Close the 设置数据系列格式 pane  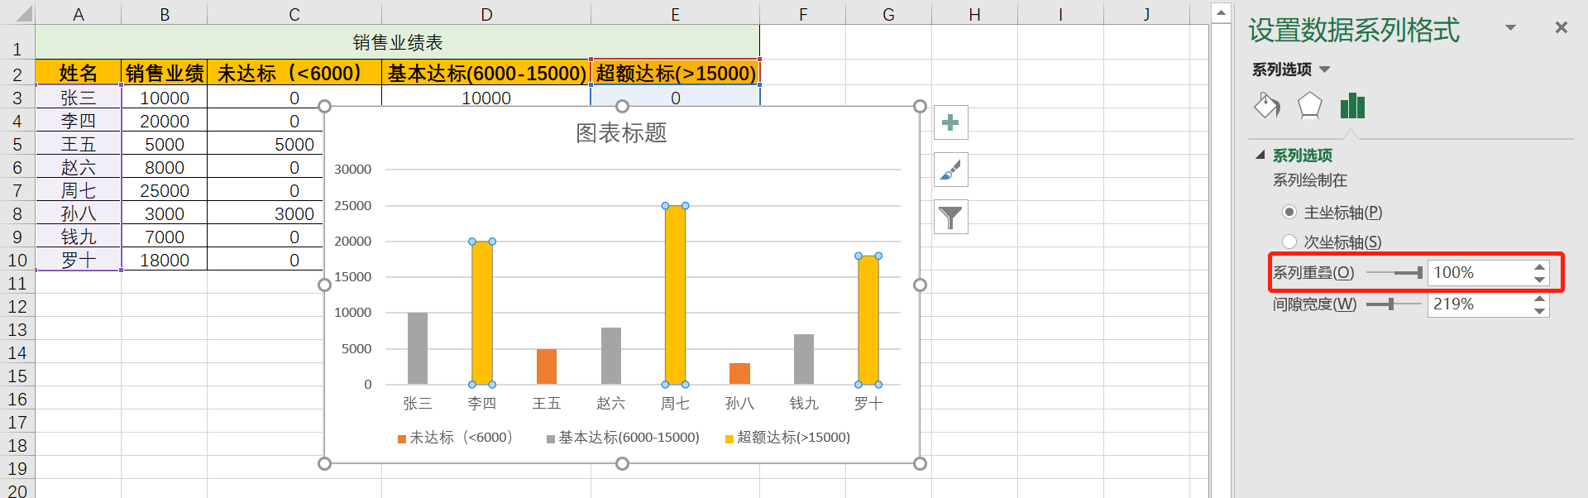pos(1561,28)
